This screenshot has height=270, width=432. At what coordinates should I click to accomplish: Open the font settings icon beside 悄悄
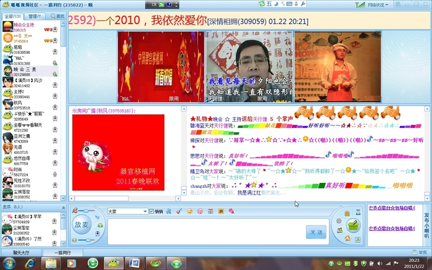click(168, 211)
